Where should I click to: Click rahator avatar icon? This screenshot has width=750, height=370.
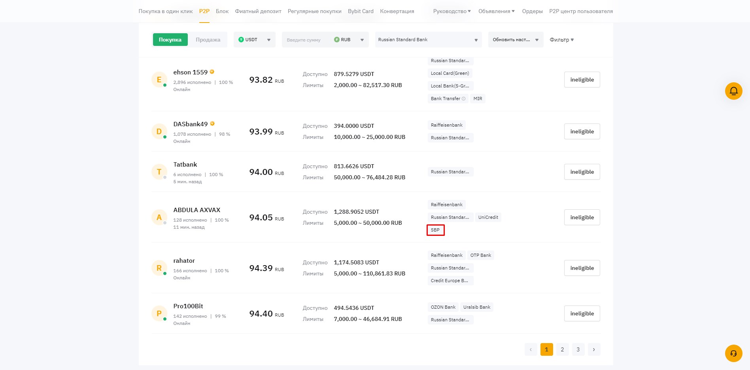pyautogui.click(x=159, y=268)
